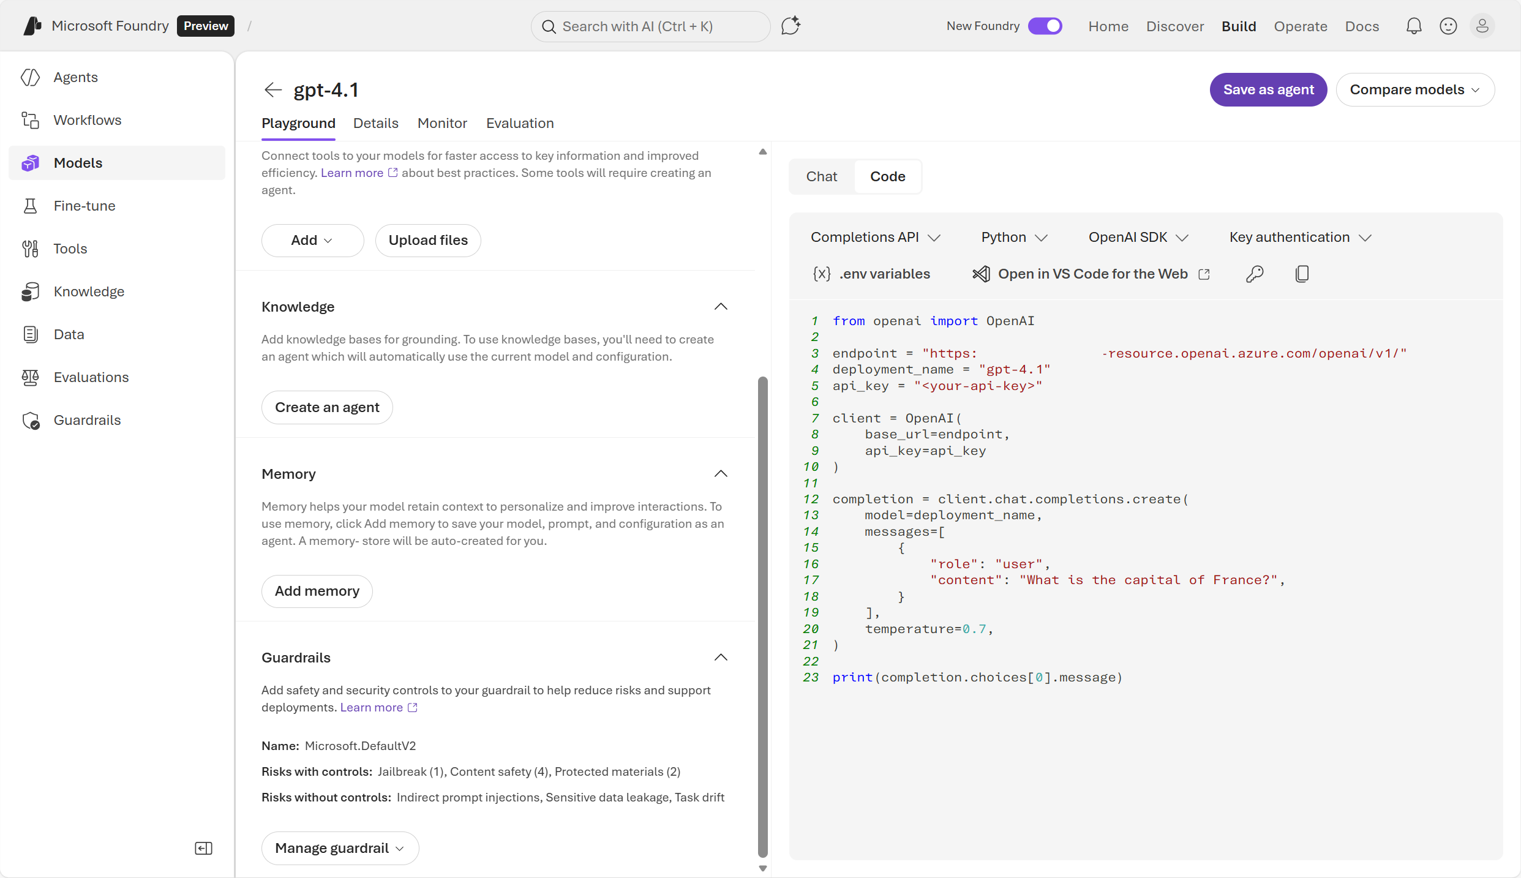
Task: Copy the code with the clipboard icon
Action: [x=1302, y=274]
